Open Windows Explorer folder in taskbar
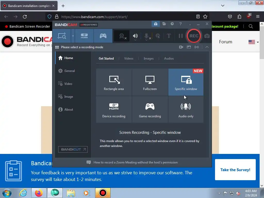The image size is (264, 198). coord(71,193)
